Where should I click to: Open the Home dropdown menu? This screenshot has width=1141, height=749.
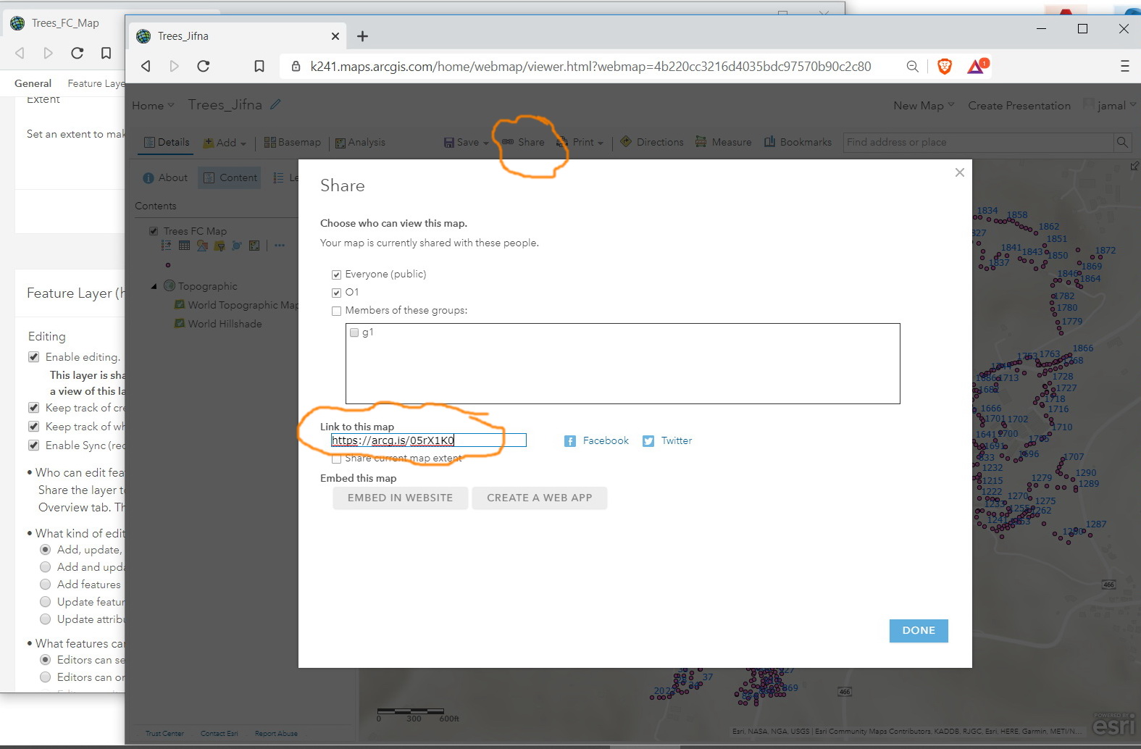[153, 106]
